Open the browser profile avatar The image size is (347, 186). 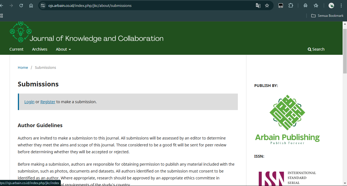tap(331, 6)
